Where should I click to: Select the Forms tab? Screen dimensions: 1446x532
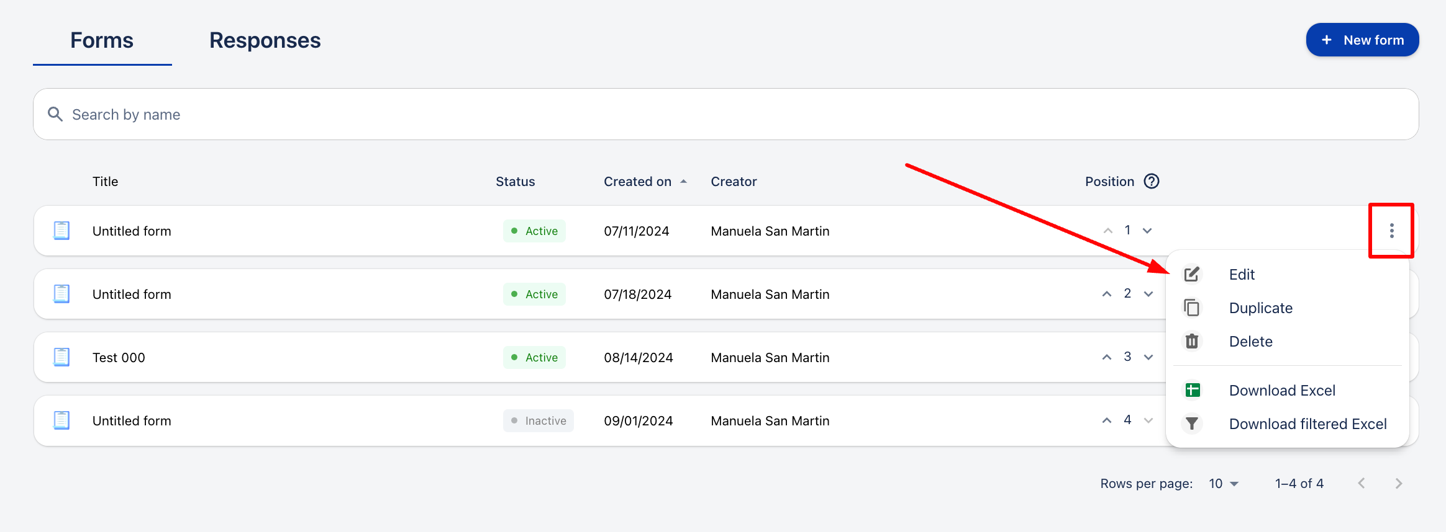tap(102, 40)
